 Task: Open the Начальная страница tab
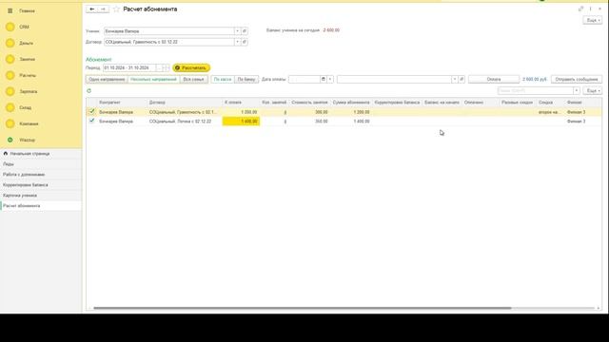click(x=41, y=154)
